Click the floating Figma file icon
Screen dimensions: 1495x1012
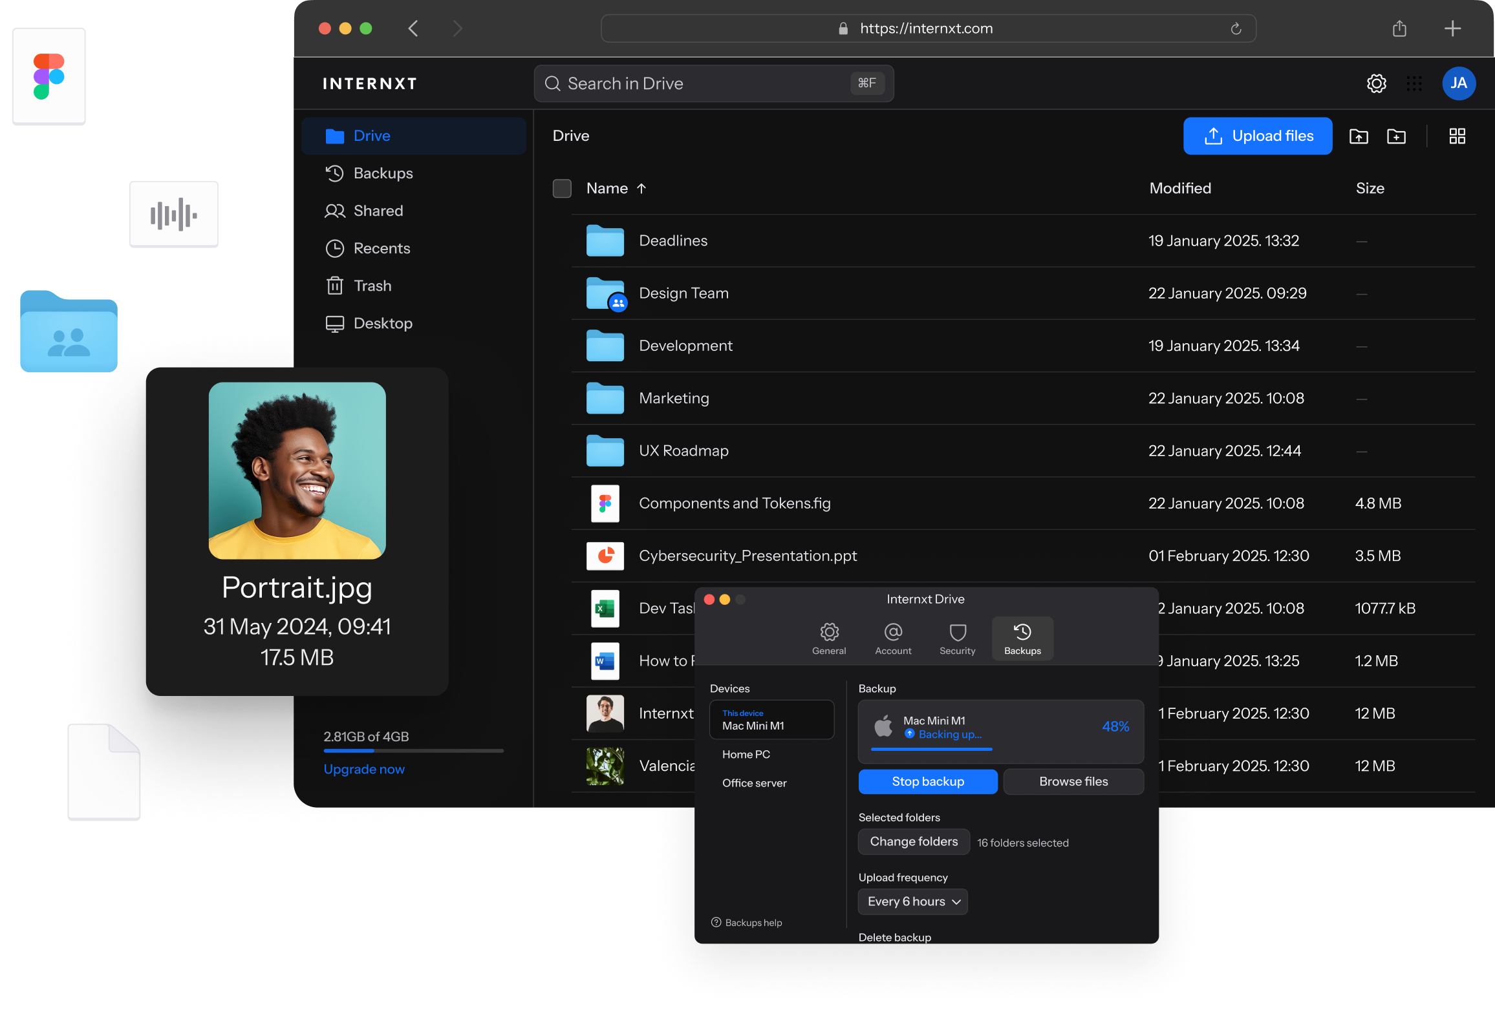click(x=49, y=76)
